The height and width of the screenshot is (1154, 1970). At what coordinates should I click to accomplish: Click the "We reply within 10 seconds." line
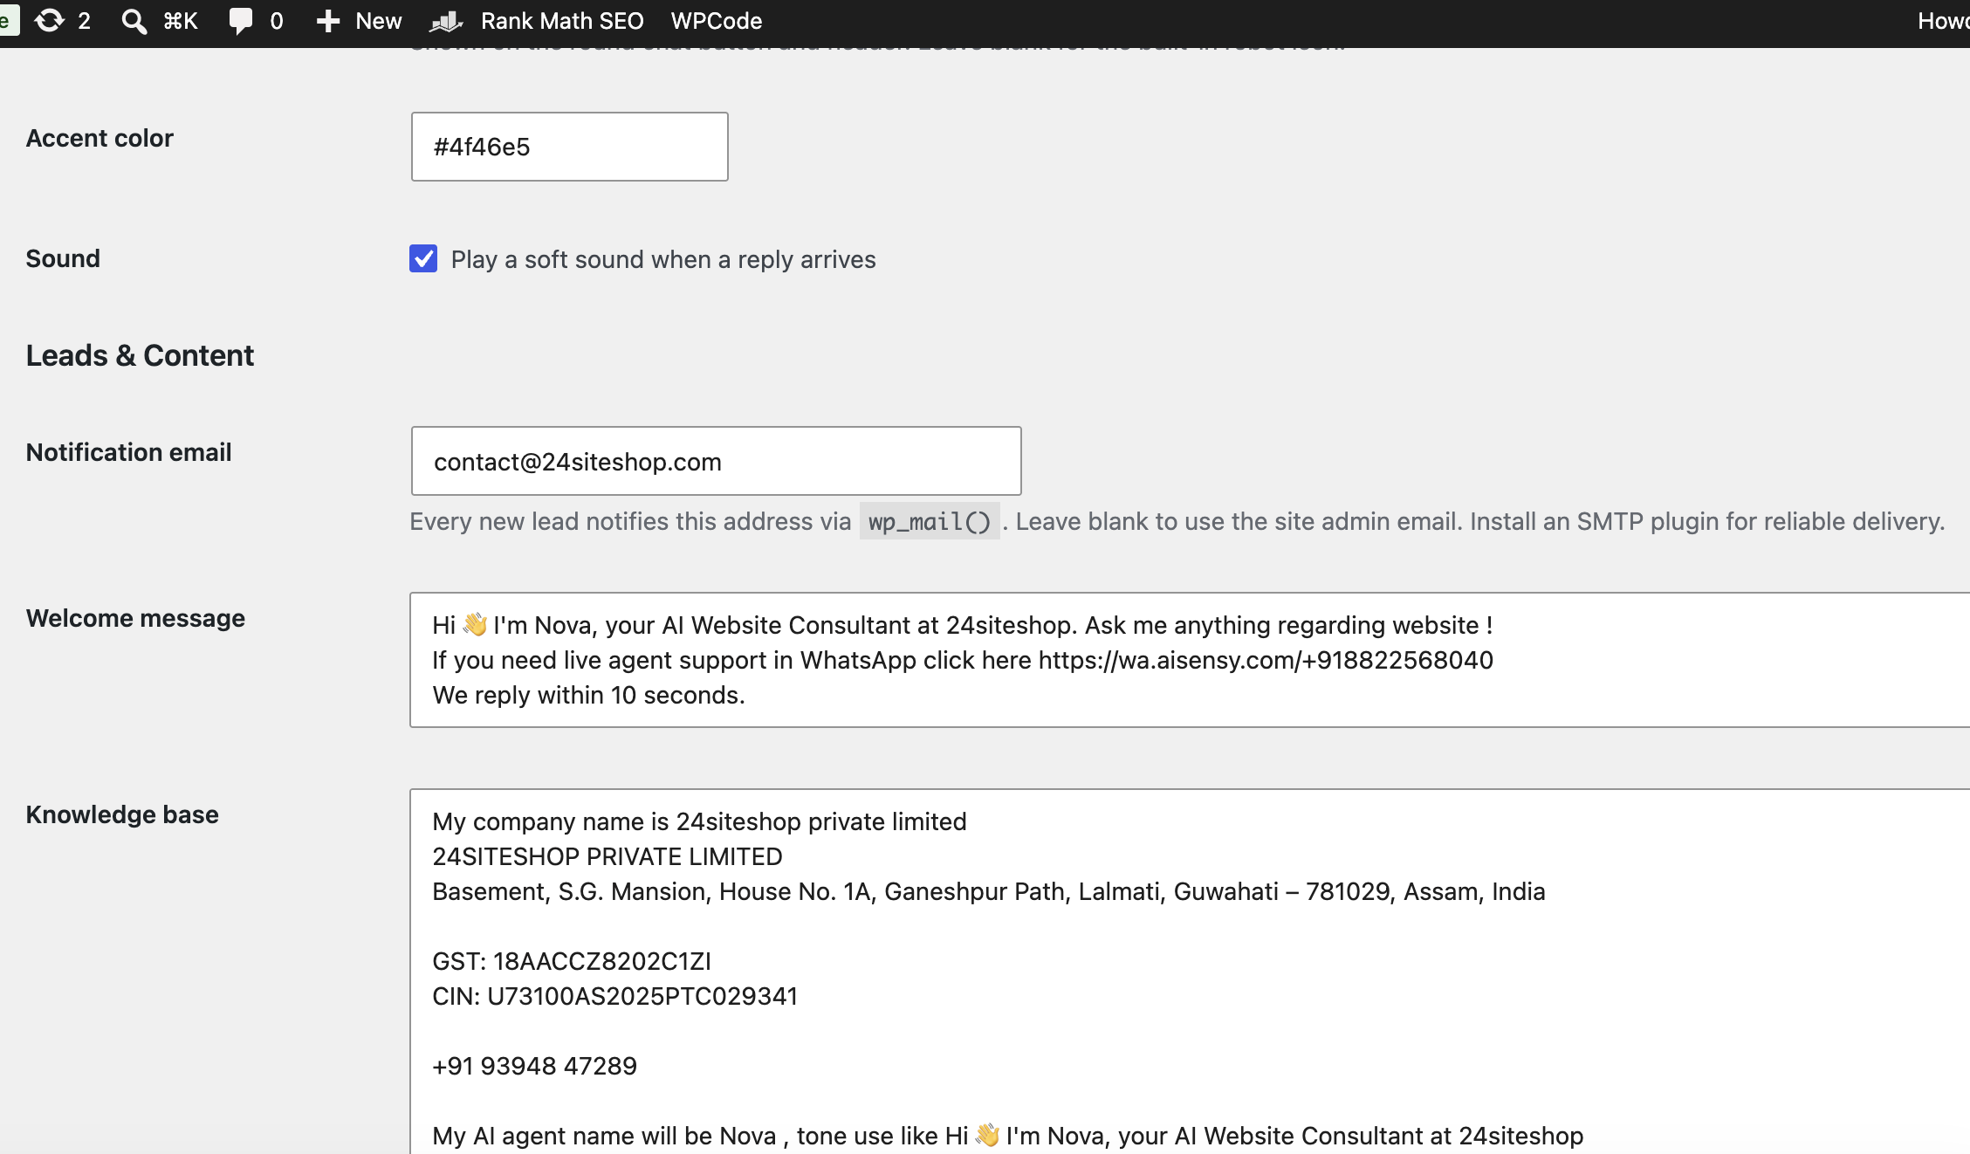coord(588,695)
